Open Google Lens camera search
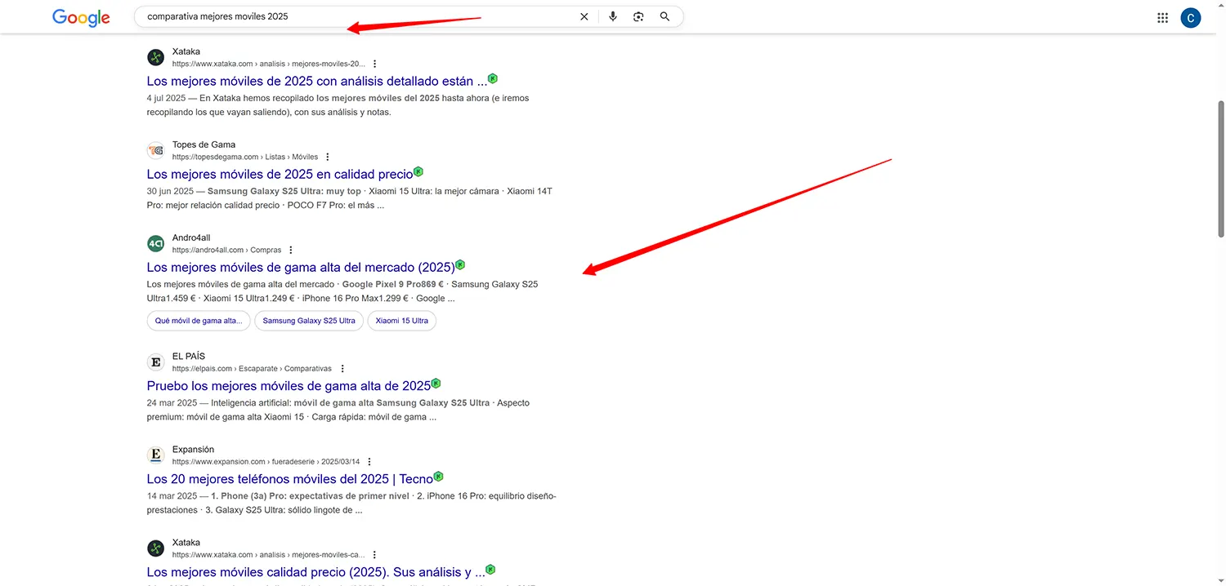The image size is (1226, 586). click(638, 16)
